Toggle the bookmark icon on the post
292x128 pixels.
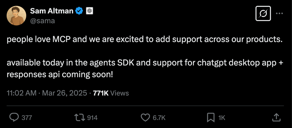click(x=210, y=117)
